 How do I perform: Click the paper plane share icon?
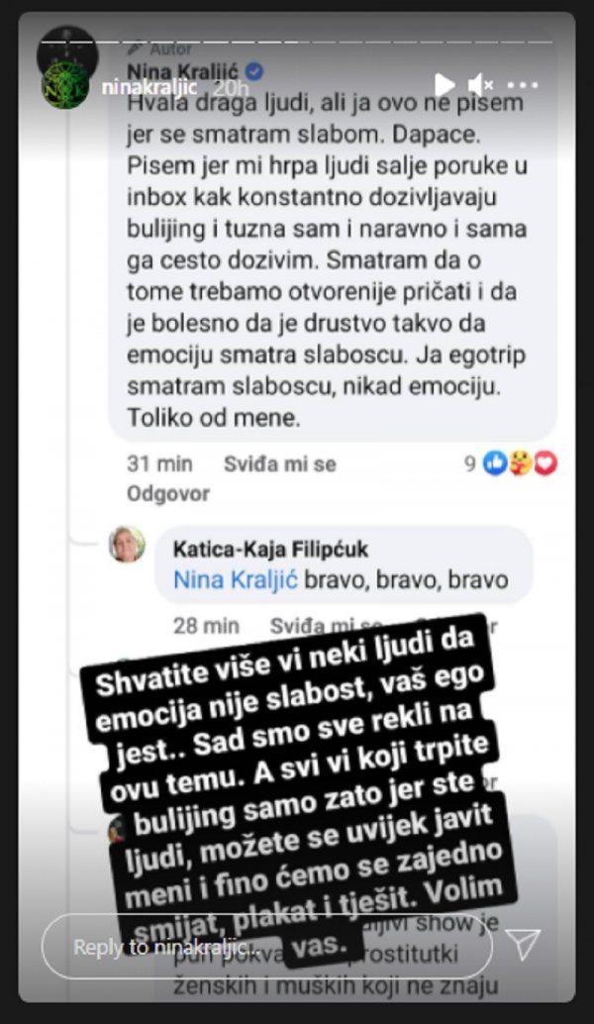[524, 945]
